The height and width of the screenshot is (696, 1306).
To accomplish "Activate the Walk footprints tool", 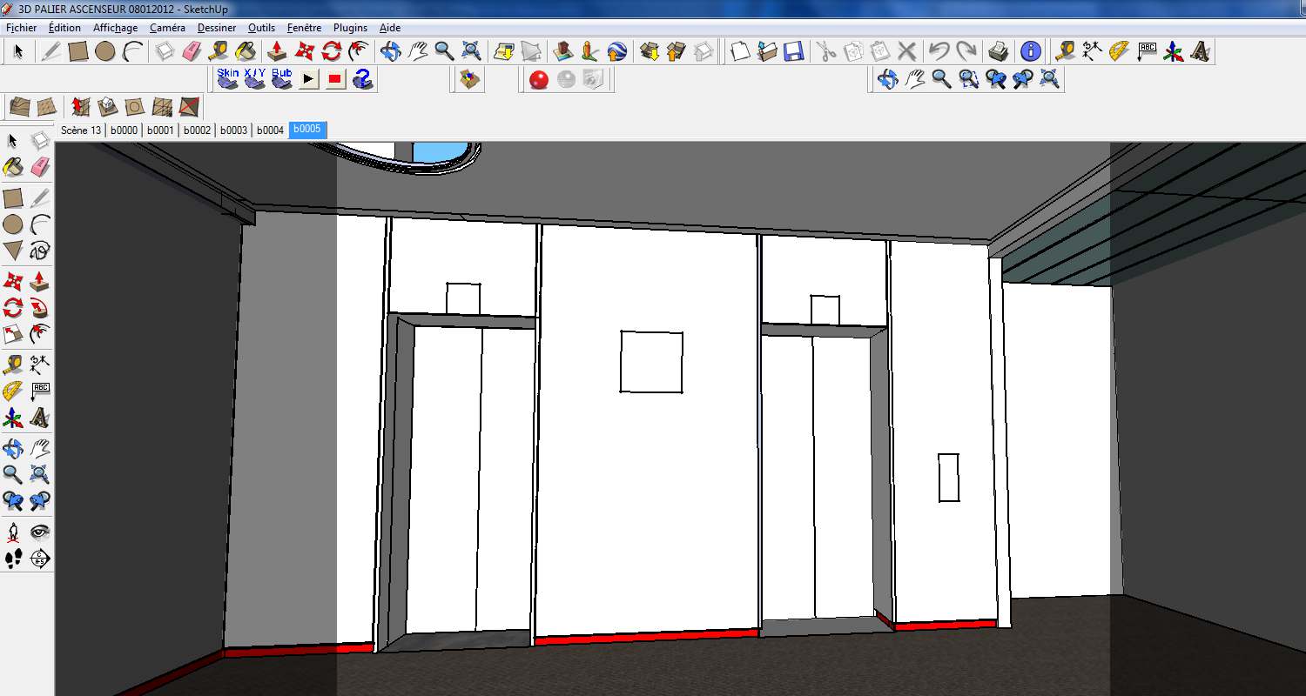I will [13, 559].
